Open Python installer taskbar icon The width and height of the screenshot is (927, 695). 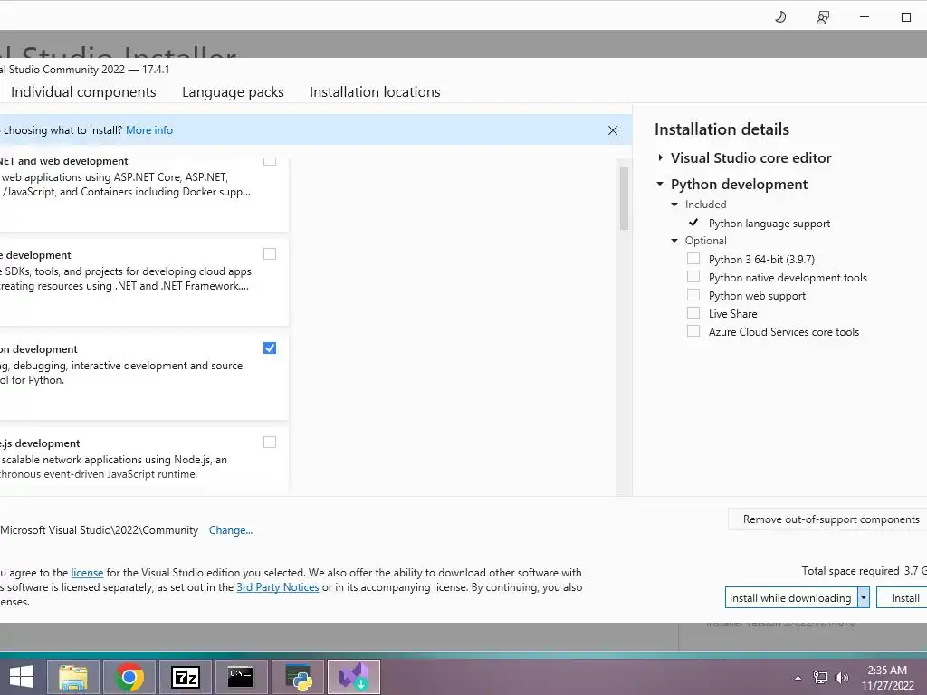(298, 677)
